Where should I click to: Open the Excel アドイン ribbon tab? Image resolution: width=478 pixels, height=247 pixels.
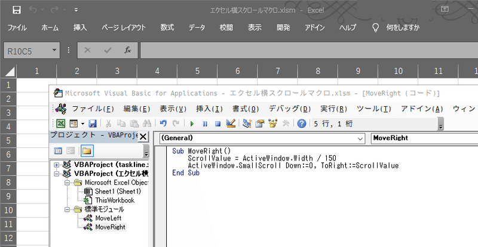315,27
